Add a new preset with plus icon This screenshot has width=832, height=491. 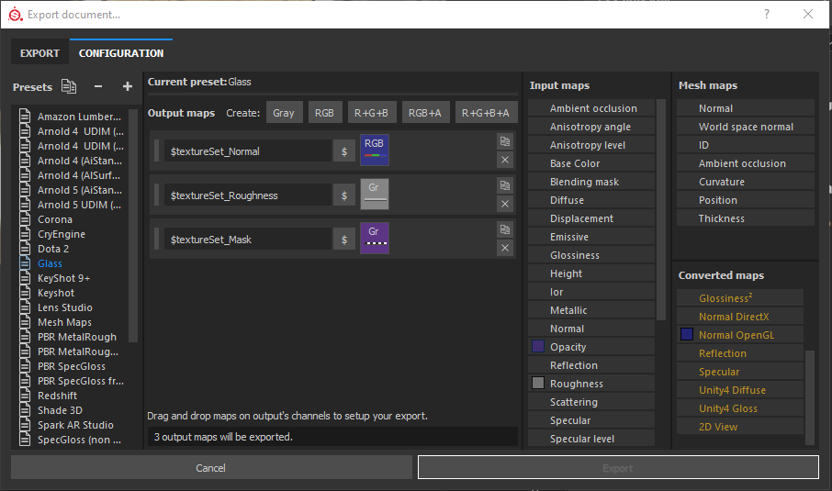[x=127, y=86]
